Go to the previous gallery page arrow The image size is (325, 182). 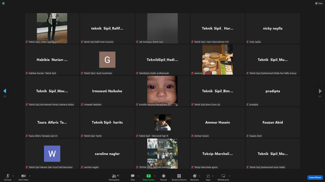5,91
